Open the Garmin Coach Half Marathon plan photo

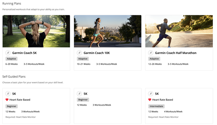tap(179, 31)
